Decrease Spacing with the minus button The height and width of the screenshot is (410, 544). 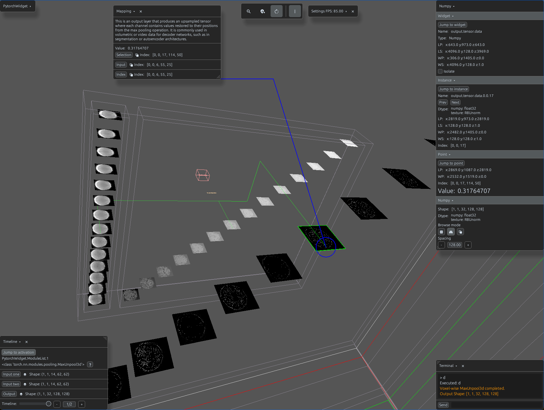click(441, 245)
